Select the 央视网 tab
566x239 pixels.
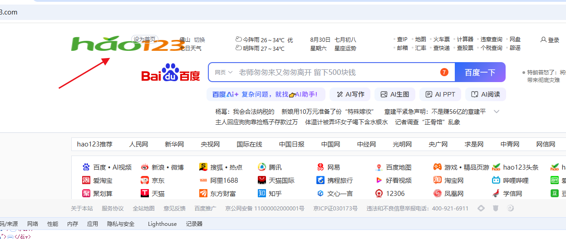coord(210,144)
